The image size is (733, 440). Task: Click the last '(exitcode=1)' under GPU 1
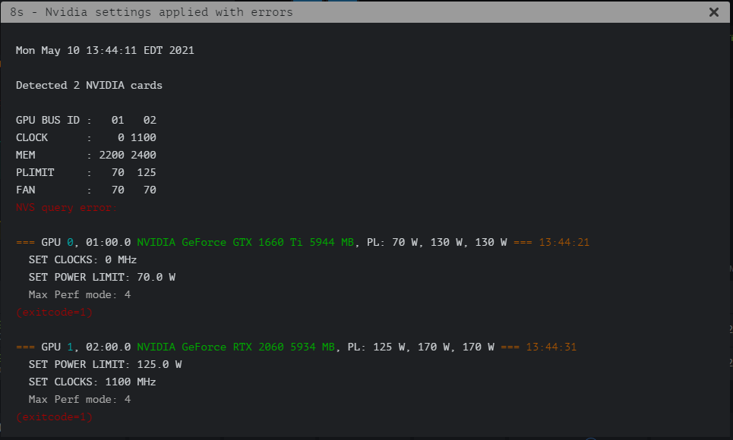pos(54,416)
